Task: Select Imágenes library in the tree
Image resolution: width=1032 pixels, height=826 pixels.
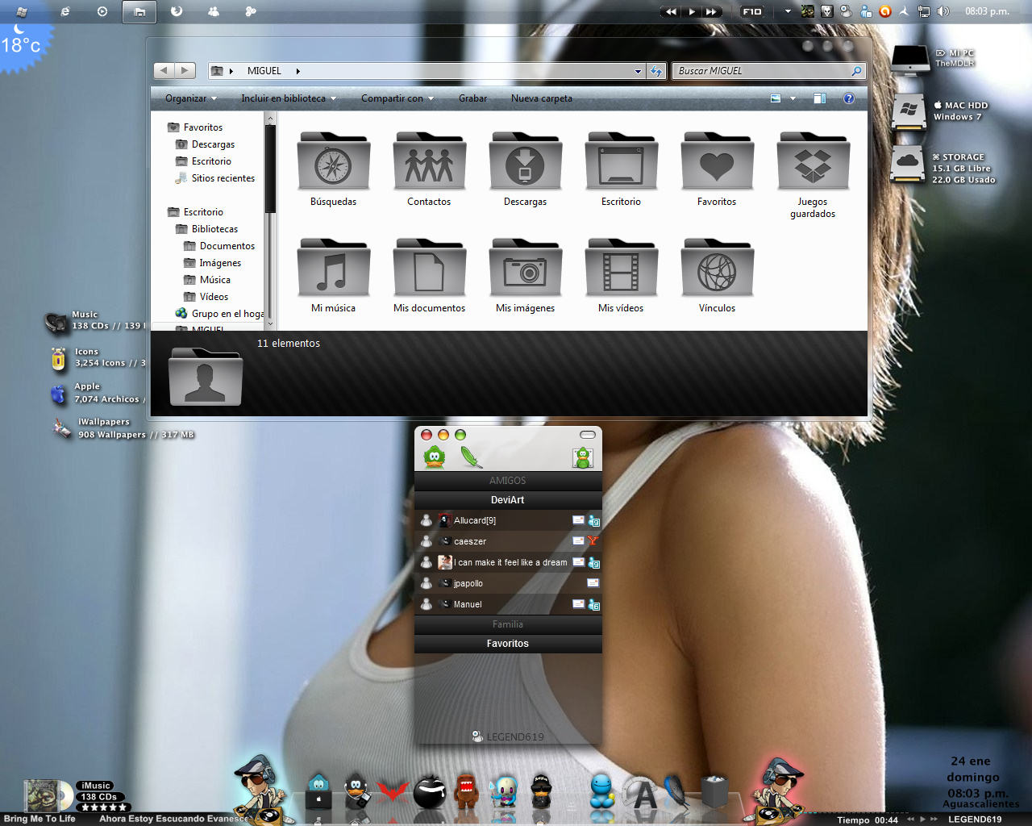Action: point(220,263)
